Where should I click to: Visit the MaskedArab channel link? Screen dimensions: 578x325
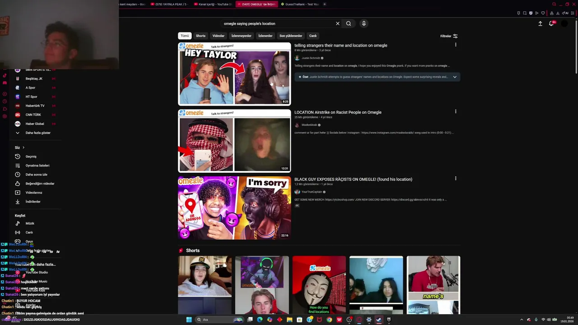coord(309,125)
